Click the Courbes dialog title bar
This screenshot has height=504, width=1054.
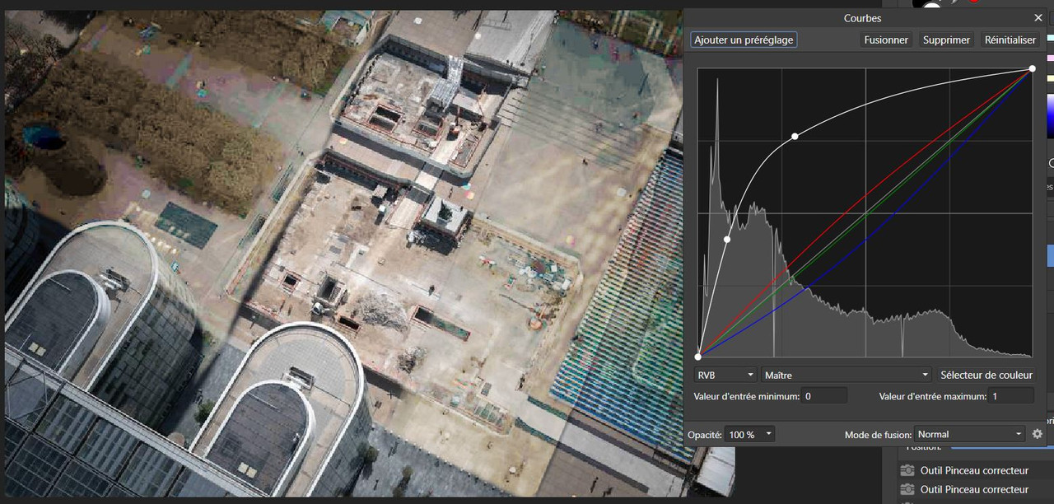coord(862,17)
